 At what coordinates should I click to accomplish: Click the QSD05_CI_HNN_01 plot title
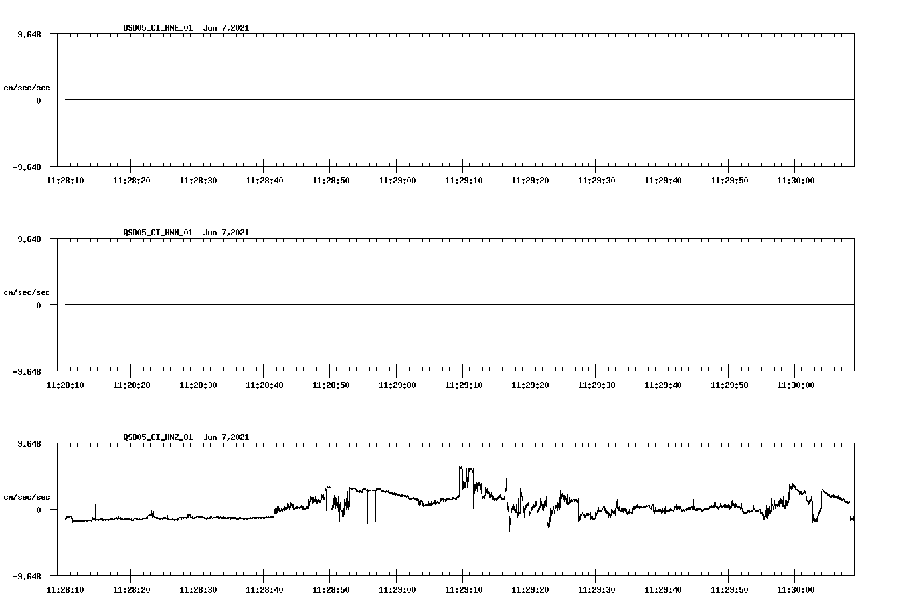click(186, 233)
